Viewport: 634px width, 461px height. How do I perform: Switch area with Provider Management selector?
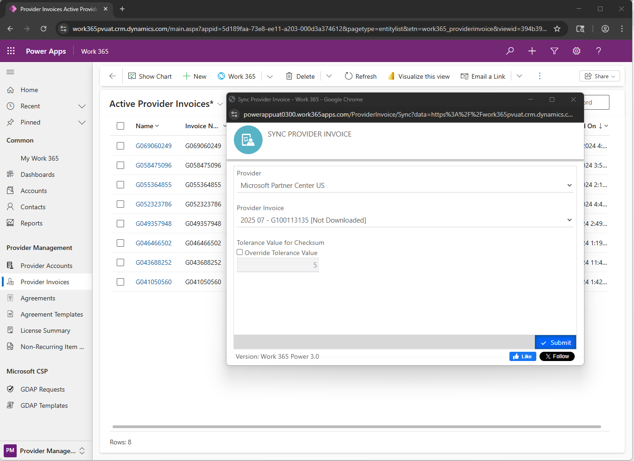point(45,451)
